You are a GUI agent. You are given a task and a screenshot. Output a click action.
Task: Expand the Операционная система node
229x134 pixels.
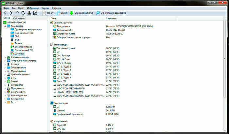click(x=5, y=61)
